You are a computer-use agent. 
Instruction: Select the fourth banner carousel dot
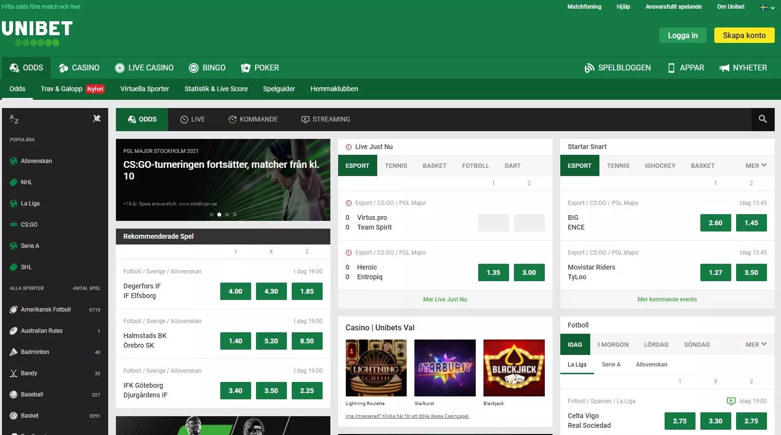point(235,215)
